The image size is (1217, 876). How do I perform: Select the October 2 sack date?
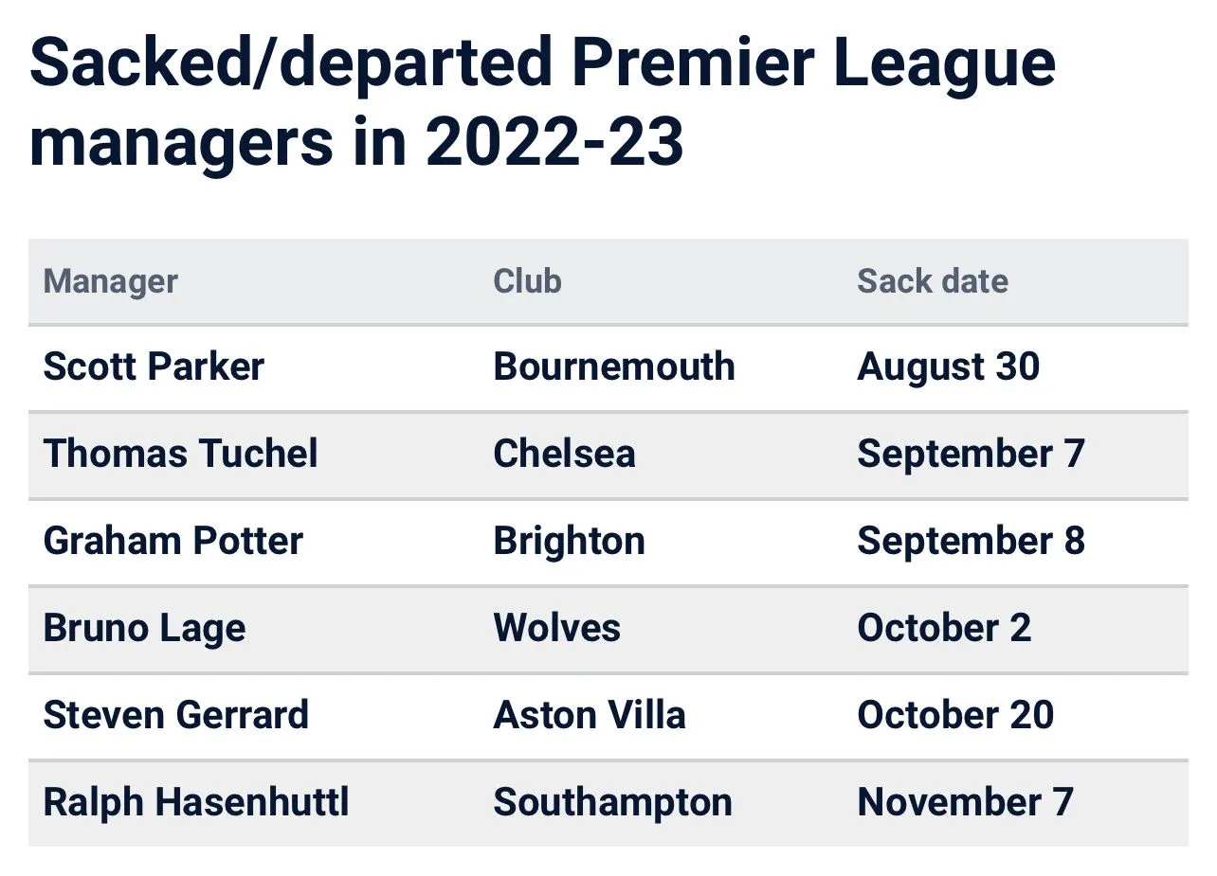944,628
